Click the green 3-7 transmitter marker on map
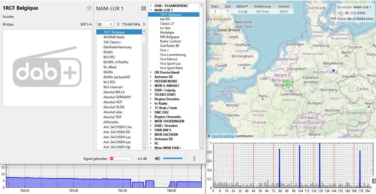 click(x=288, y=84)
